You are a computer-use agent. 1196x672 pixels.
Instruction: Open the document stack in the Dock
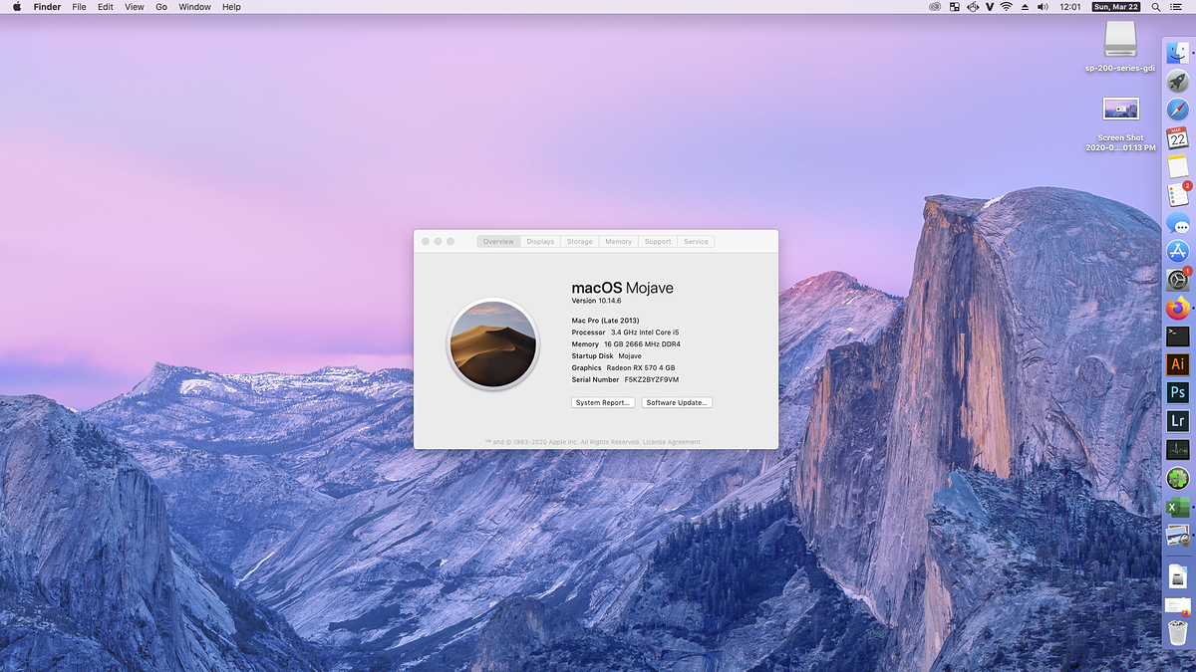point(1178,575)
